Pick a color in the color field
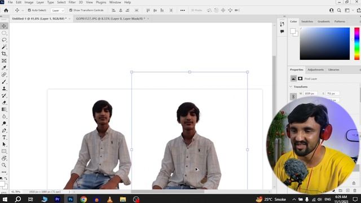Screen dimensions: 361x203 click(x=325, y=44)
